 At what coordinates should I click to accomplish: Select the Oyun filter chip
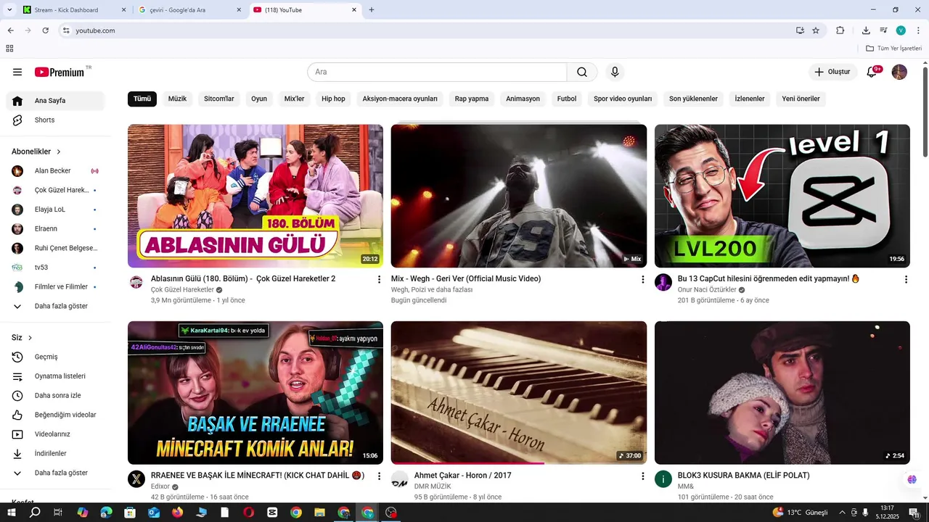259,99
